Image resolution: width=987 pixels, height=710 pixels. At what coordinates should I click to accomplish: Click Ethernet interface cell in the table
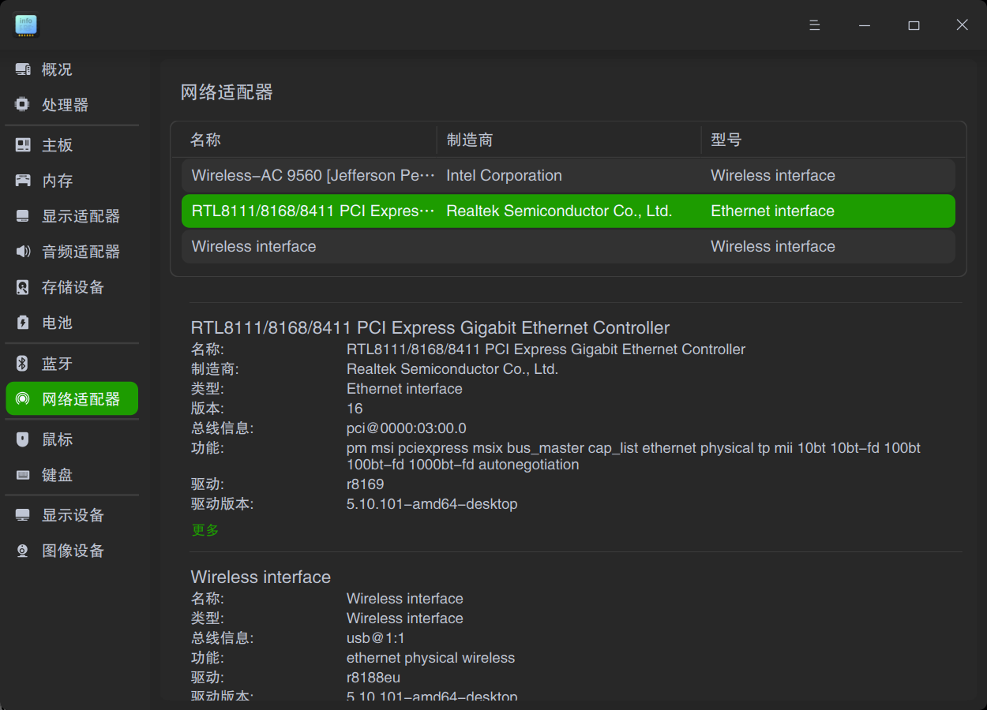[x=772, y=211]
